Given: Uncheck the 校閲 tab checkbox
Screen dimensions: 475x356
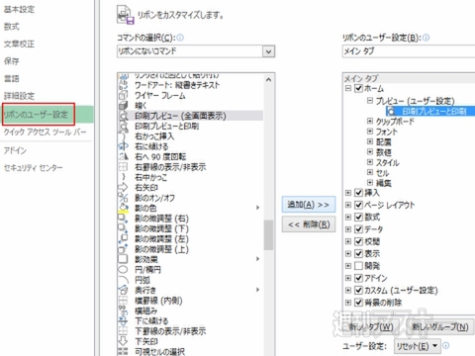Looking at the screenshot, I should 358,241.
